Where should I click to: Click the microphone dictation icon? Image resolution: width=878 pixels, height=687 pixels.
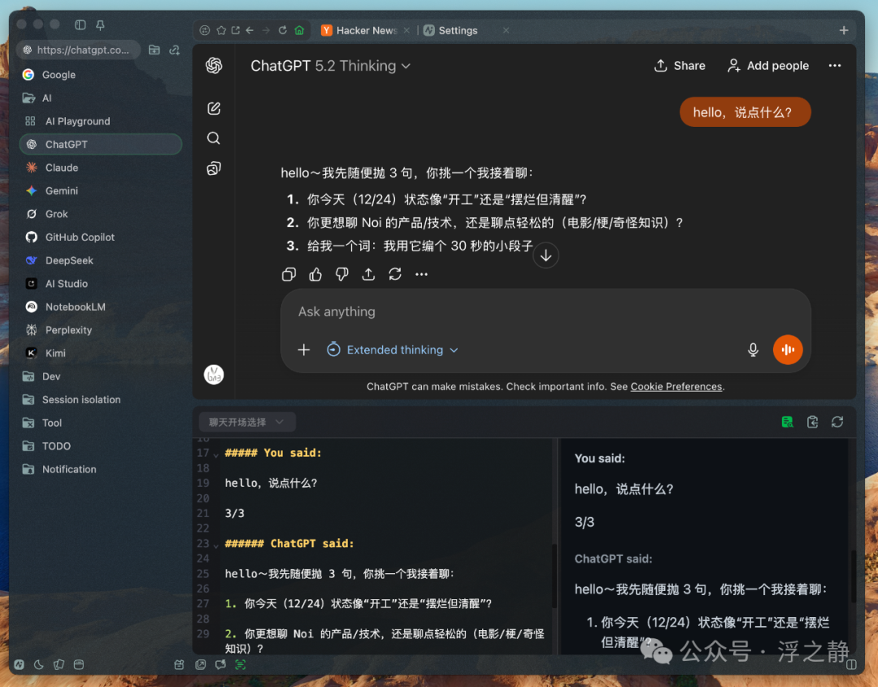pos(753,350)
